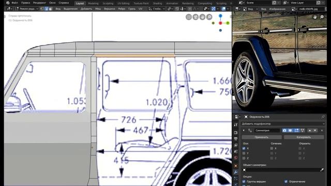This screenshot has height=186, width=331.
Task: Click the zoom icon in image editor
Action: [x=322, y=17]
